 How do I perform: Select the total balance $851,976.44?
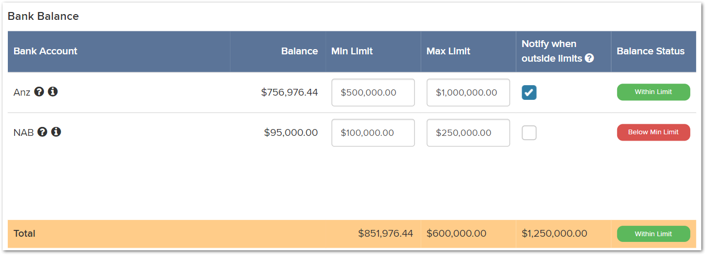(386, 234)
